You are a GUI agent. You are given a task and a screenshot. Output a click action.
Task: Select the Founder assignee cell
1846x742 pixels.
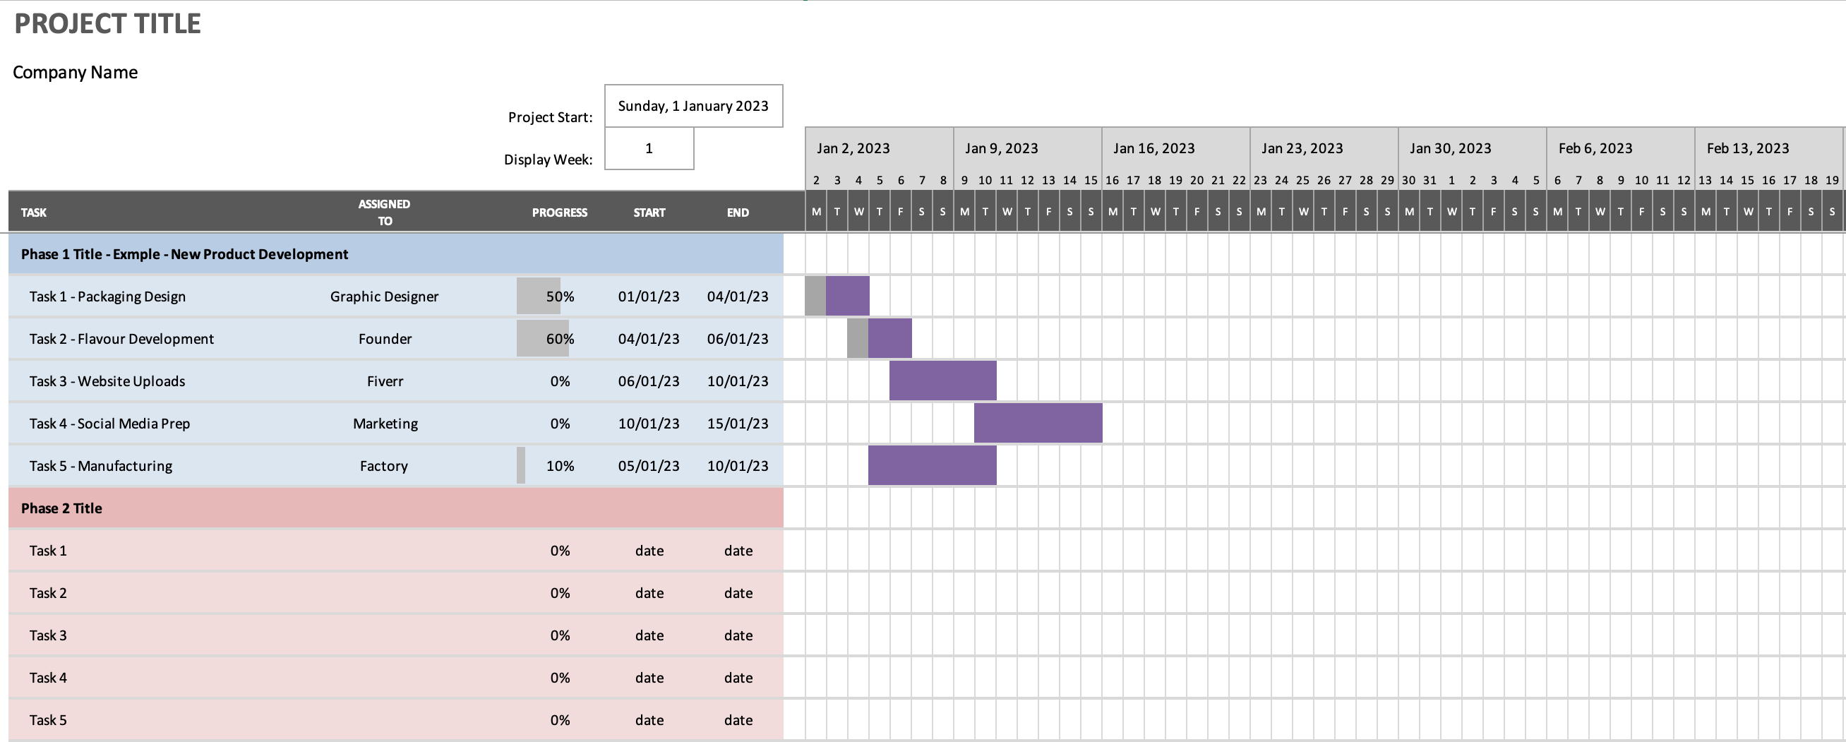[384, 338]
